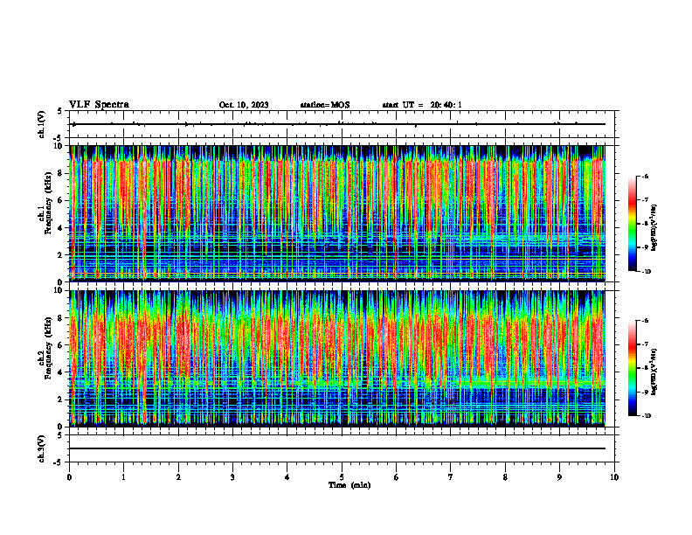Screen dimensions: 692x535
Task: Click the ch.1 spectrogram color scale bar
Action: [632, 224]
